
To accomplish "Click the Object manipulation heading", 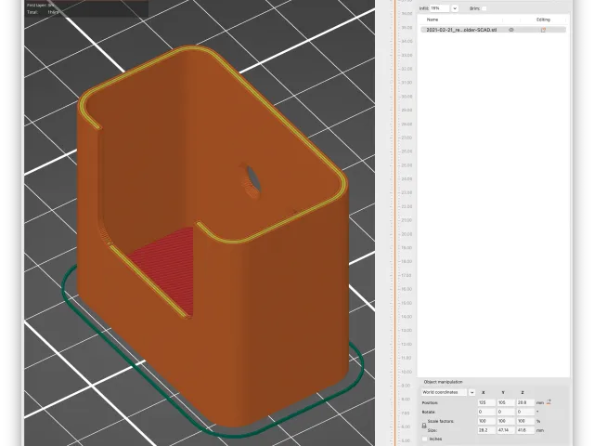I will click(443, 382).
